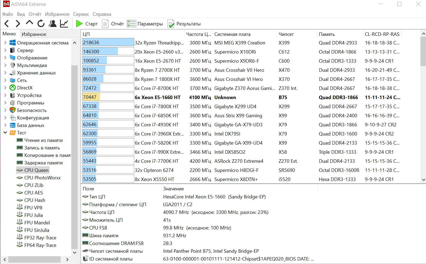Click the AIDA64 logo in the title bar
Image resolution: width=426 pixels, height=264 pixels.
[6, 4]
